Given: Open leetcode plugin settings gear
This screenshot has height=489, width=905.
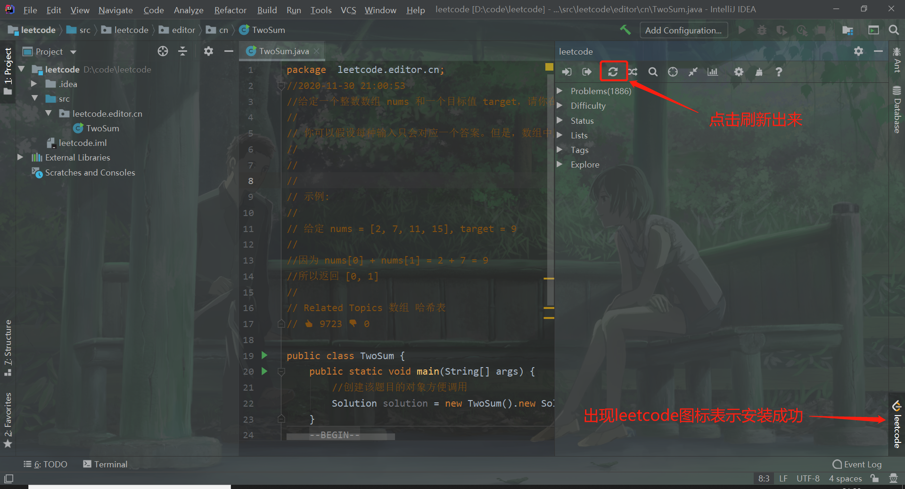Looking at the screenshot, I should pyautogui.click(x=738, y=72).
